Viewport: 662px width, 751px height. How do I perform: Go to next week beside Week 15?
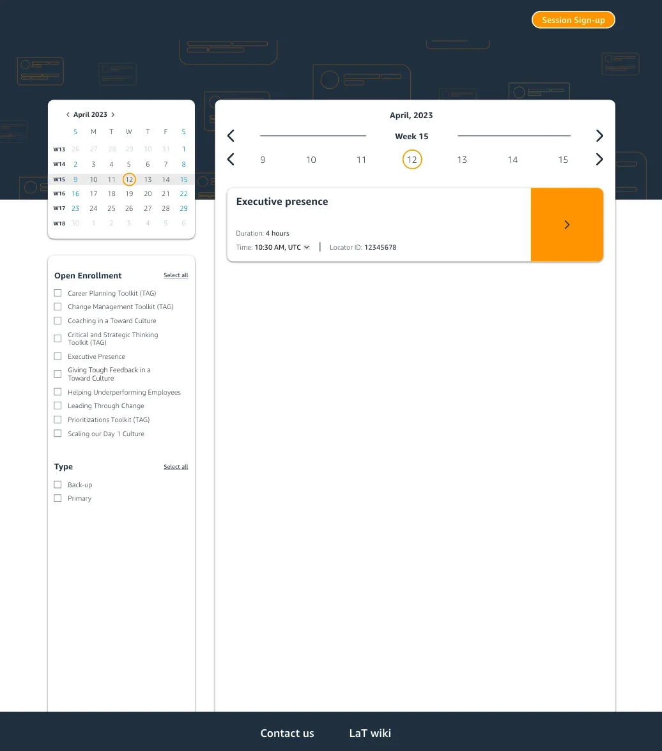(599, 136)
